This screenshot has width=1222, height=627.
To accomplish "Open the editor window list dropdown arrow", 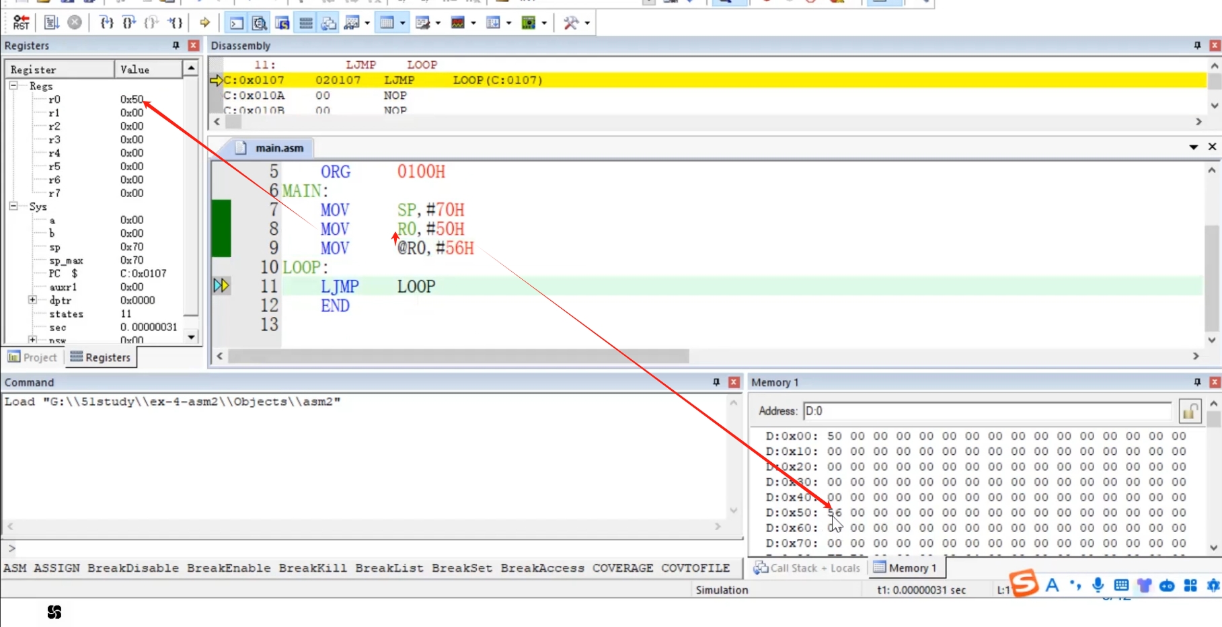I will pyautogui.click(x=1194, y=147).
